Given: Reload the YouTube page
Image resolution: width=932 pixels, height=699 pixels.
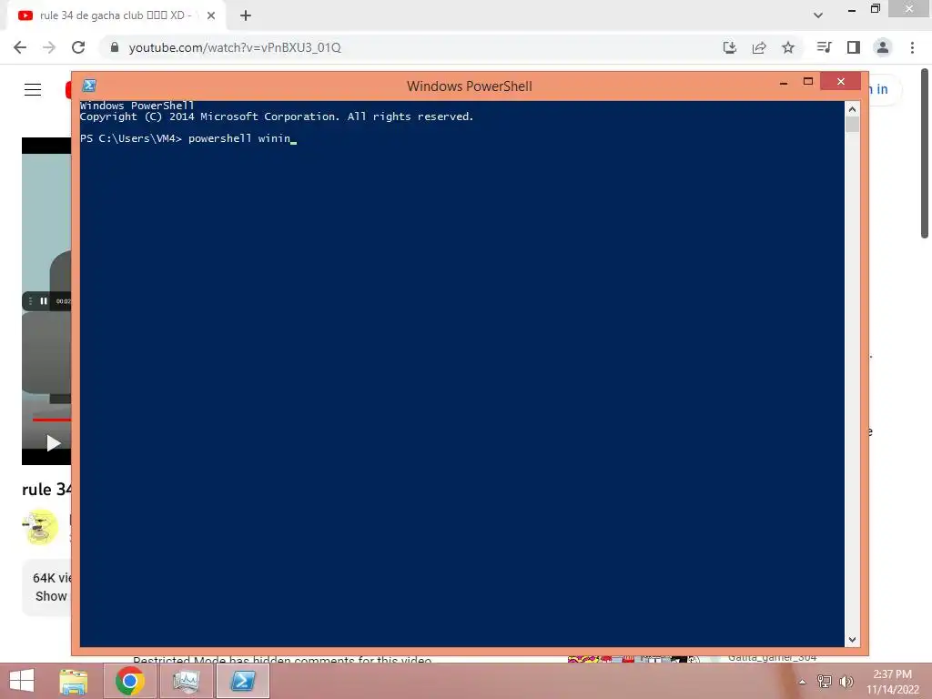Looking at the screenshot, I should [x=78, y=47].
